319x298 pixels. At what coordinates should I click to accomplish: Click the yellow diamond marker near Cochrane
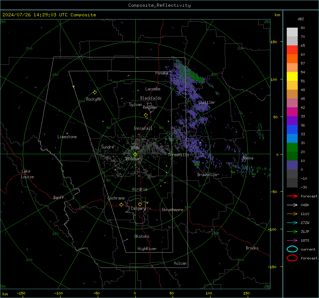122,204
